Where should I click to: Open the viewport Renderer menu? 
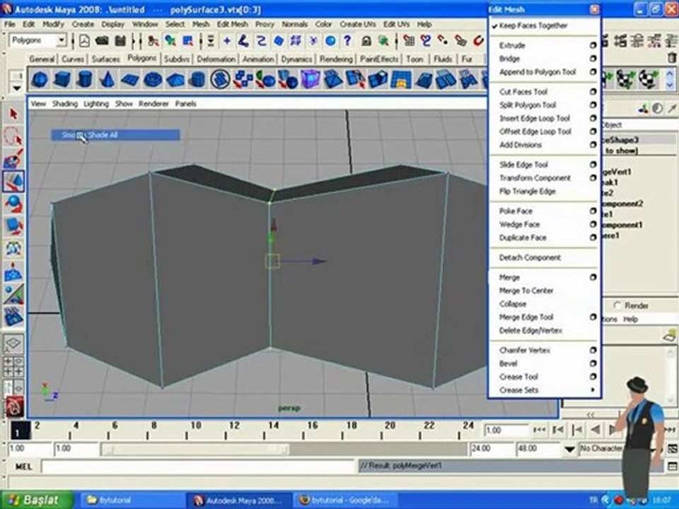(x=153, y=104)
